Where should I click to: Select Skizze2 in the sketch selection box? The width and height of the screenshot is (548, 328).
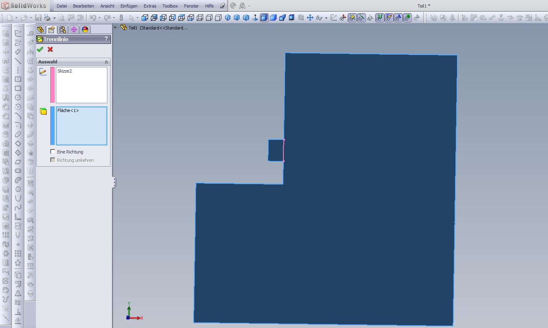(65, 71)
